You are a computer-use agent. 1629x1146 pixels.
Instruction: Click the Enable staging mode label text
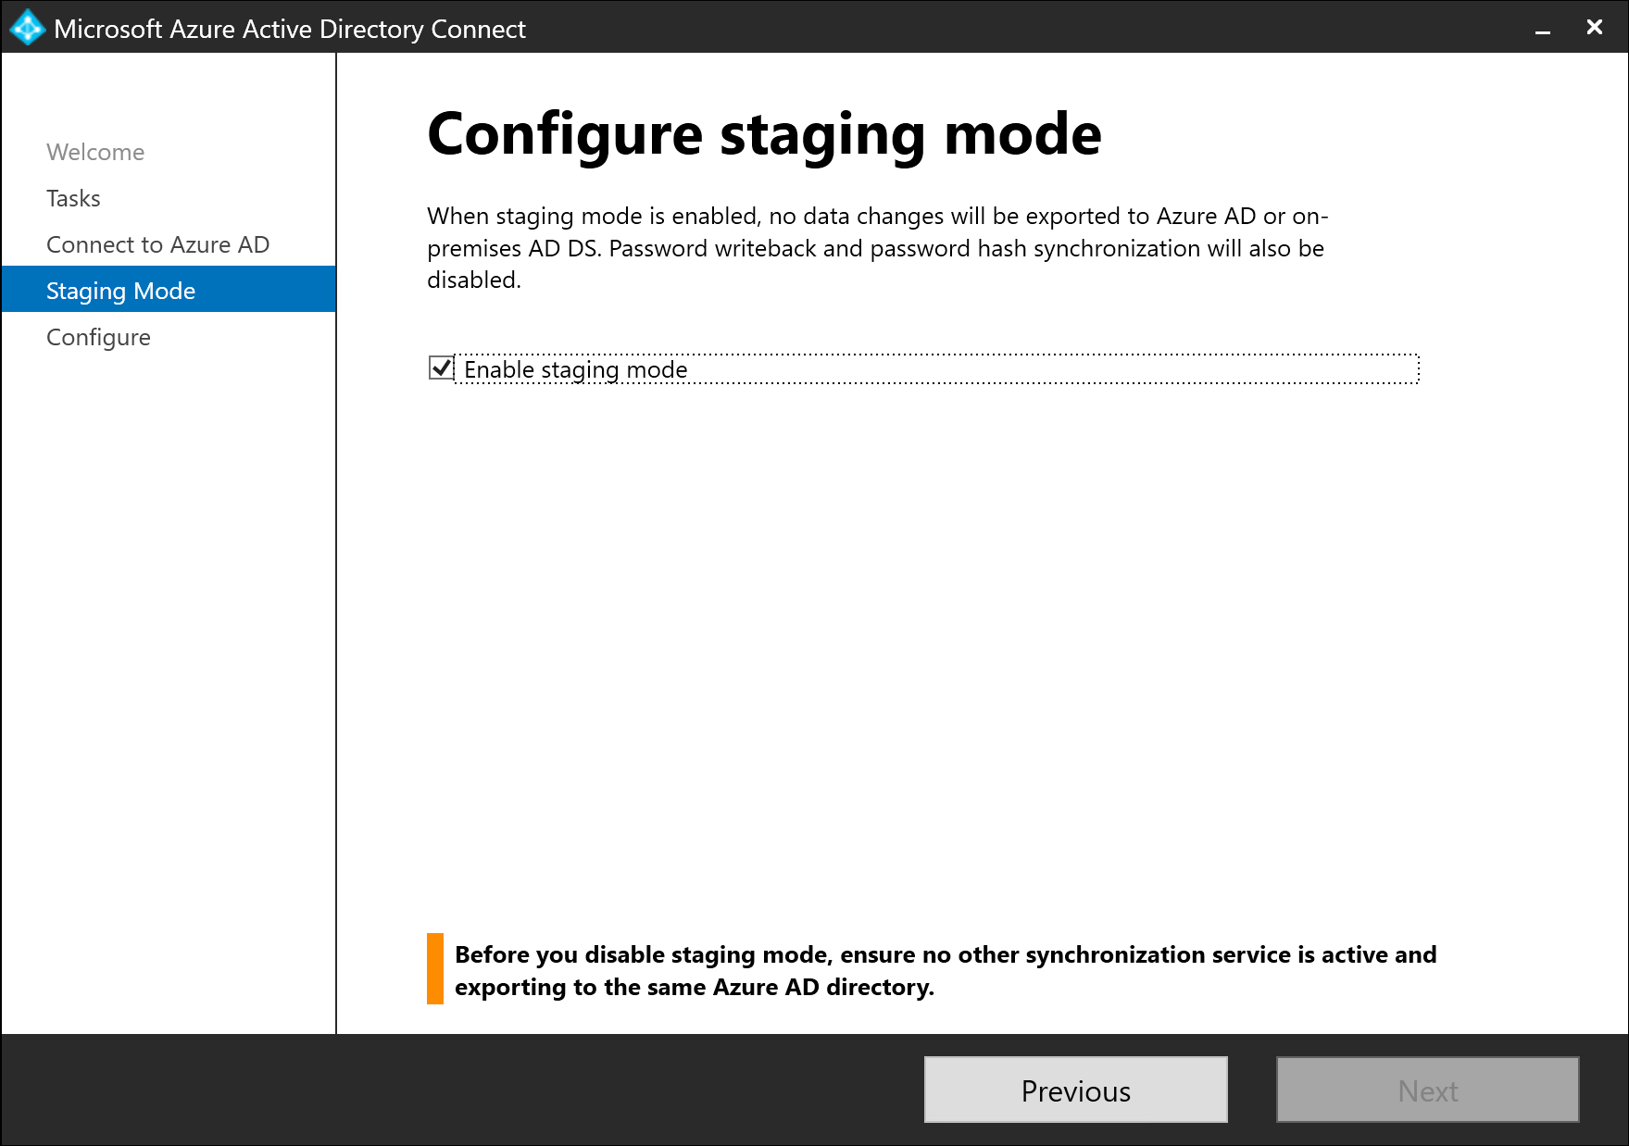click(x=575, y=370)
